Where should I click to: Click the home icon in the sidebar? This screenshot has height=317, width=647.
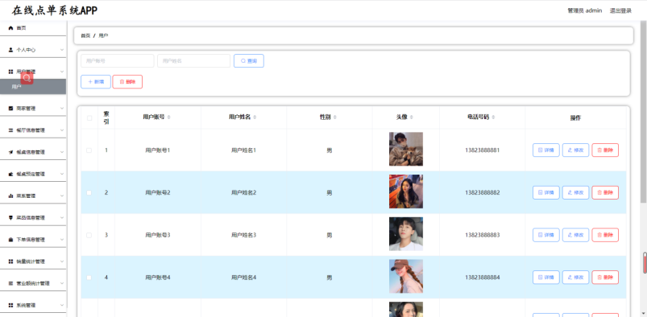[x=10, y=28]
